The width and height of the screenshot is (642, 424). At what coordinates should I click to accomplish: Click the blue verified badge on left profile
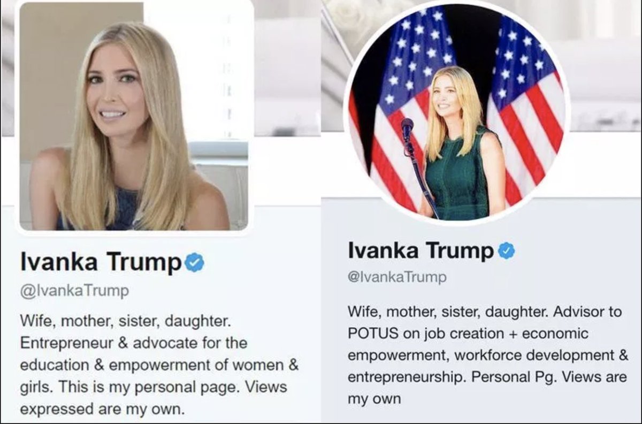pos(195,263)
